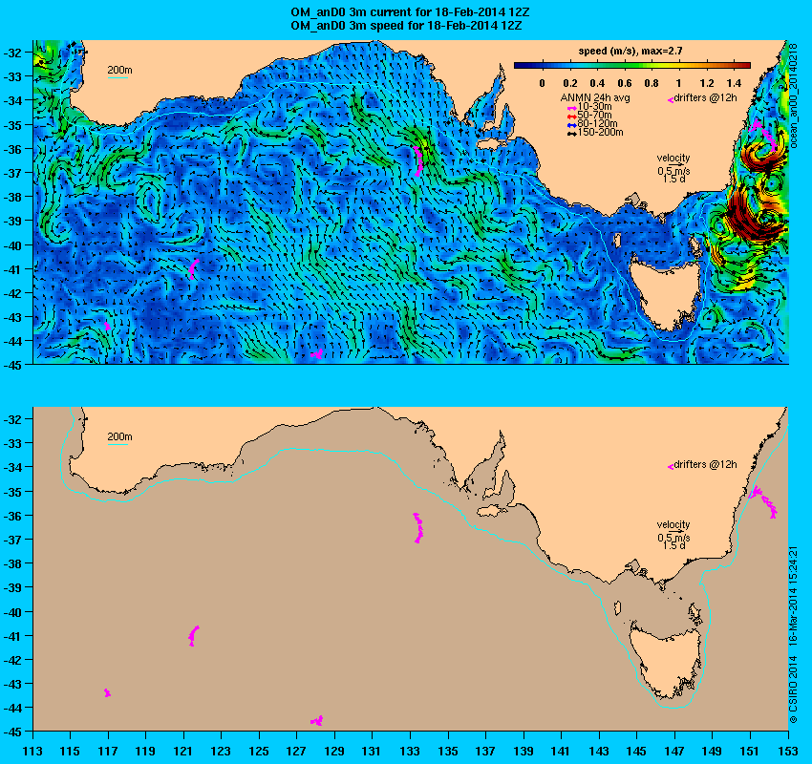The width and height of the screenshot is (812, 764).
Task: Select drifter track near 133E in bottom map
Action: coord(417,527)
